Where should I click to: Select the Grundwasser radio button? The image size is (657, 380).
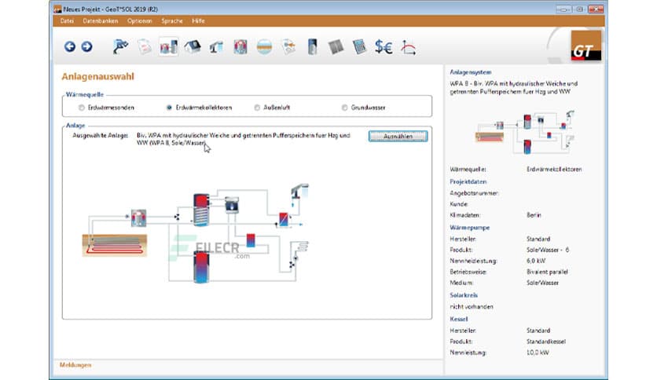[x=344, y=108]
